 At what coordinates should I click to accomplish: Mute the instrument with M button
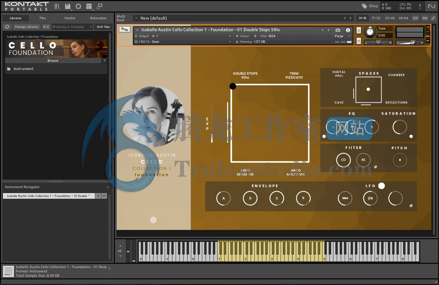point(359,41)
